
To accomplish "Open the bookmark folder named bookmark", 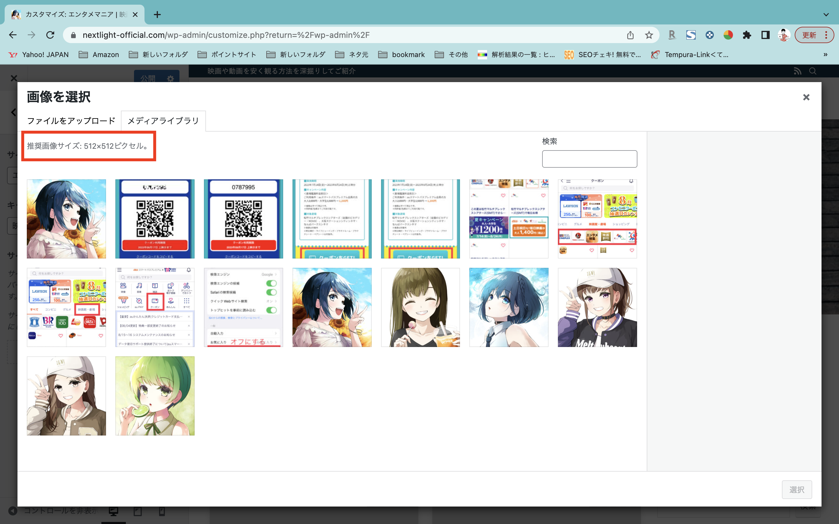I will click(x=401, y=54).
